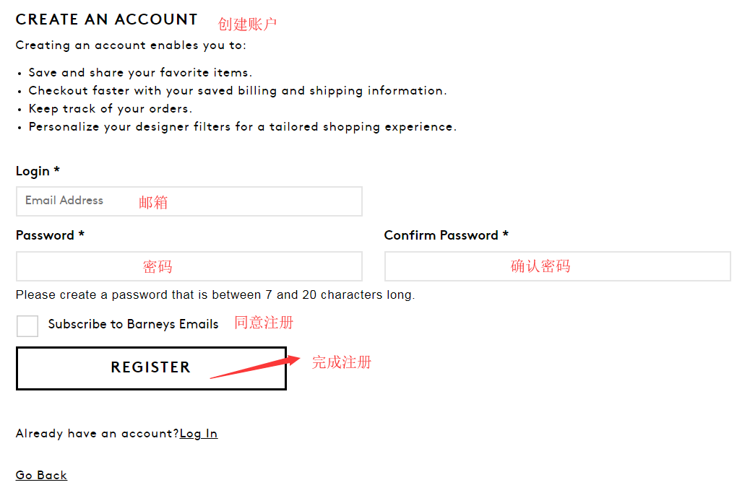Click the password length hint text
Viewport: 737px width, 485px height.
pos(215,294)
